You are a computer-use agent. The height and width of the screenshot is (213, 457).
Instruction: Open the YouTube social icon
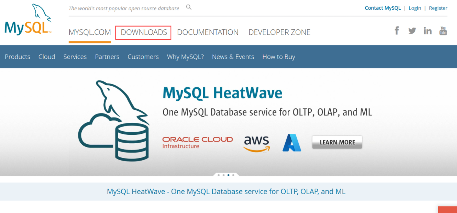[x=443, y=30]
